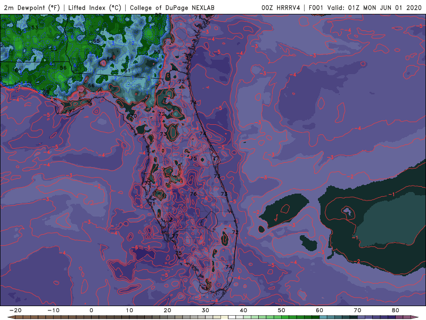Click the '-10' color scale label
The width and height of the screenshot is (426, 320).
pyautogui.click(x=53, y=310)
